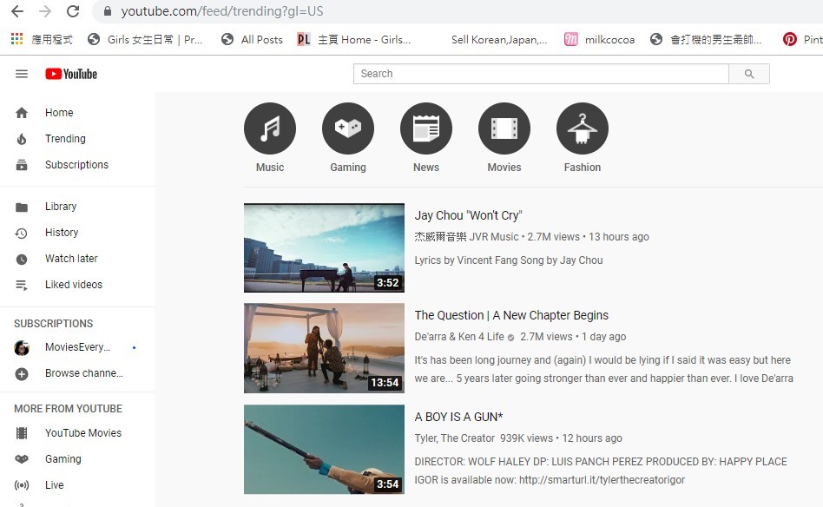Open Subscriptions in sidebar
The height and width of the screenshot is (507, 823).
pyautogui.click(x=76, y=165)
